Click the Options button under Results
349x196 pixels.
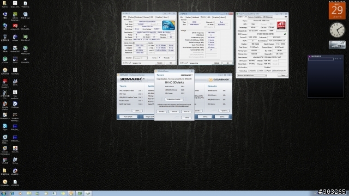pyautogui.click(x=224, y=111)
